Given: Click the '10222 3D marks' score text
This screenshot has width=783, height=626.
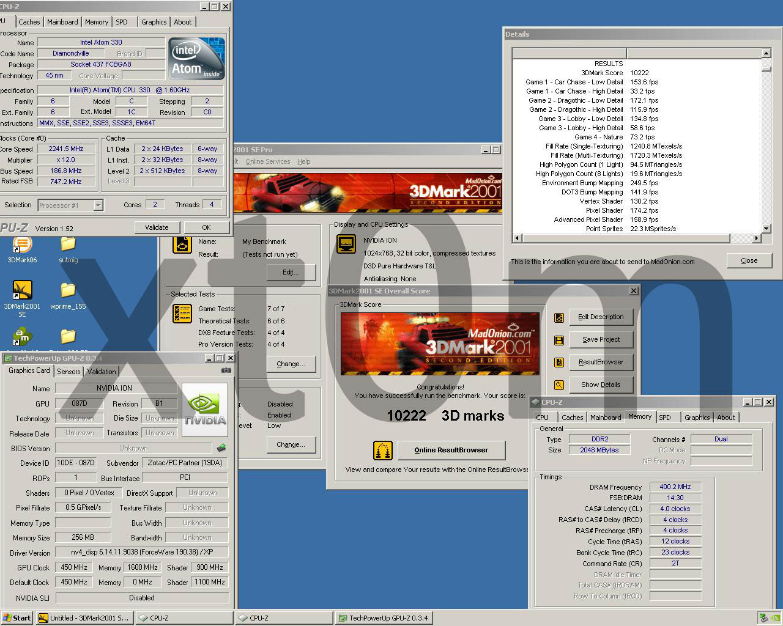Looking at the screenshot, I should [x=445, y=416].
